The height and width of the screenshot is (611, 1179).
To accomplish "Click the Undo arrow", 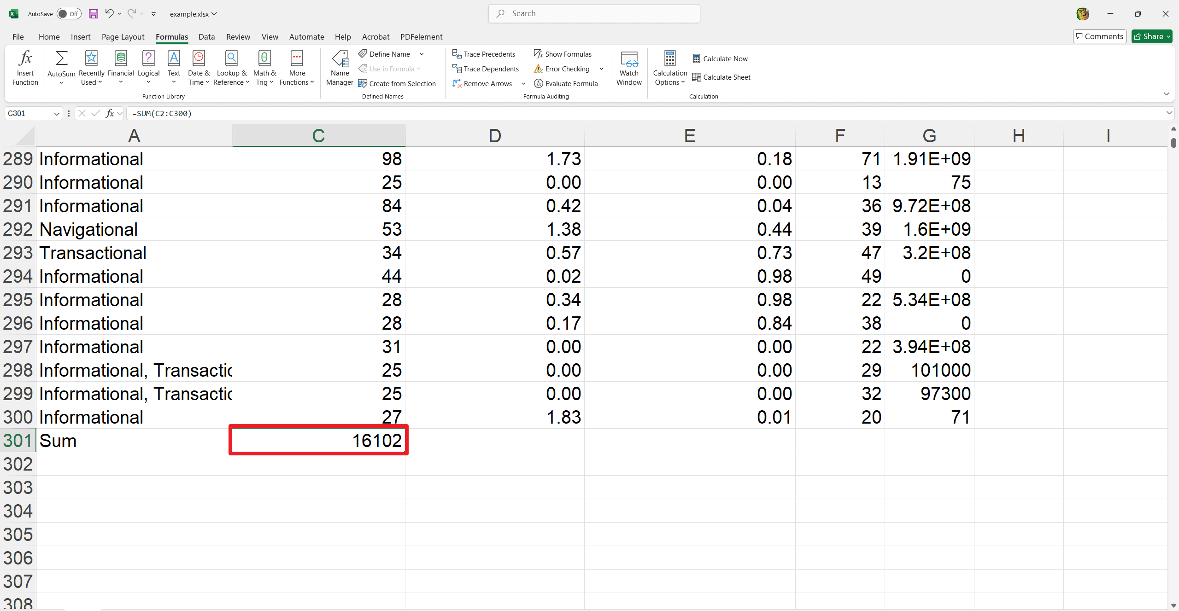I will pos(109,13).
